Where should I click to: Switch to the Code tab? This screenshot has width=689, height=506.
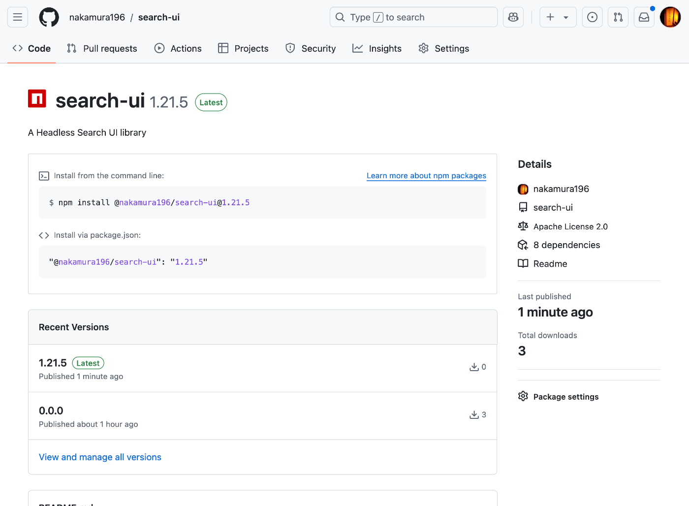[31, 48]
